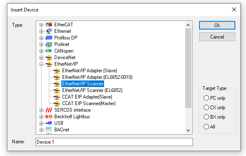
Task: Click the CCAT EIP Adapter(Slave) icon
Action: (x=57, y=97)
